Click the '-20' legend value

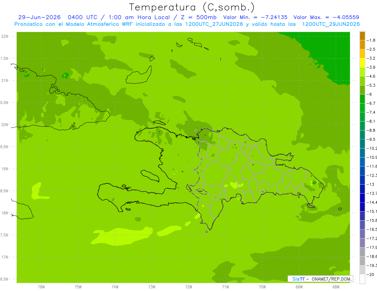(x=370, y=275)
